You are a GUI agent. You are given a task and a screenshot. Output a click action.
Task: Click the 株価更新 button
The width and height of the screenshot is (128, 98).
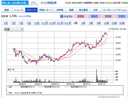point(67,16)
